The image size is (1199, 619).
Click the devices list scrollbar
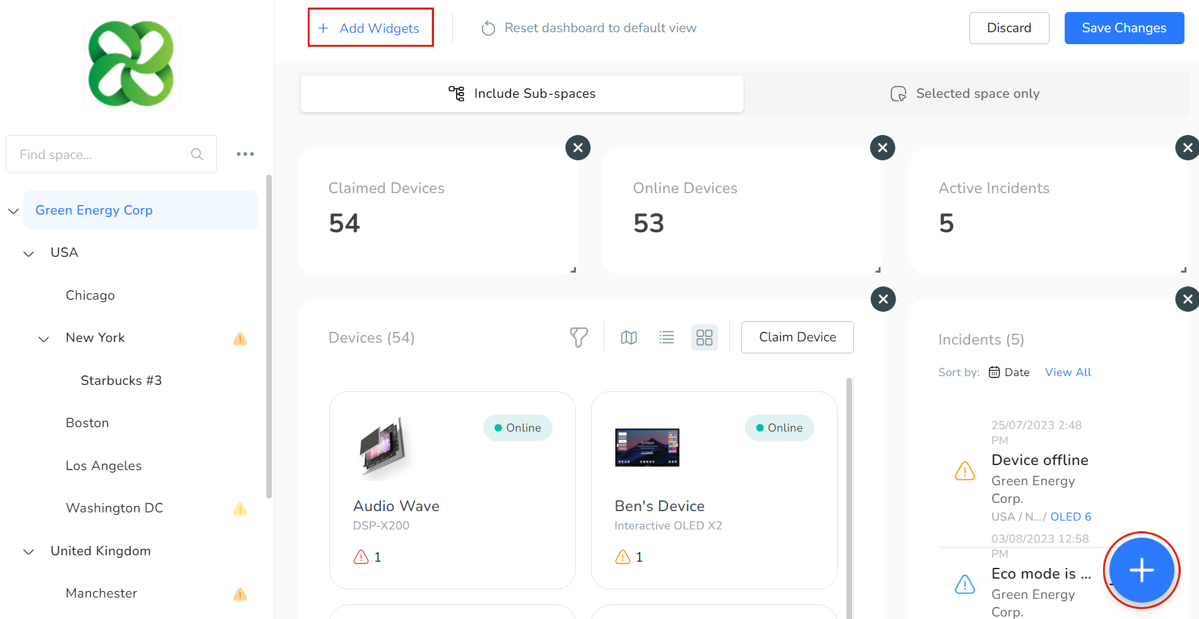click(849, 497)
